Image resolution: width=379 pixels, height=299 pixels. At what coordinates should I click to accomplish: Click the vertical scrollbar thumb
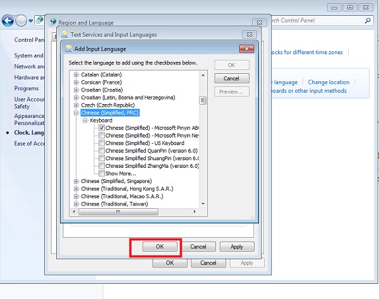203,100
